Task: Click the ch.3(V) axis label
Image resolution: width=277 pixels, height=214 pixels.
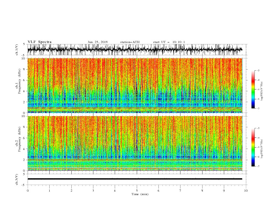Action: pos(17,179)
